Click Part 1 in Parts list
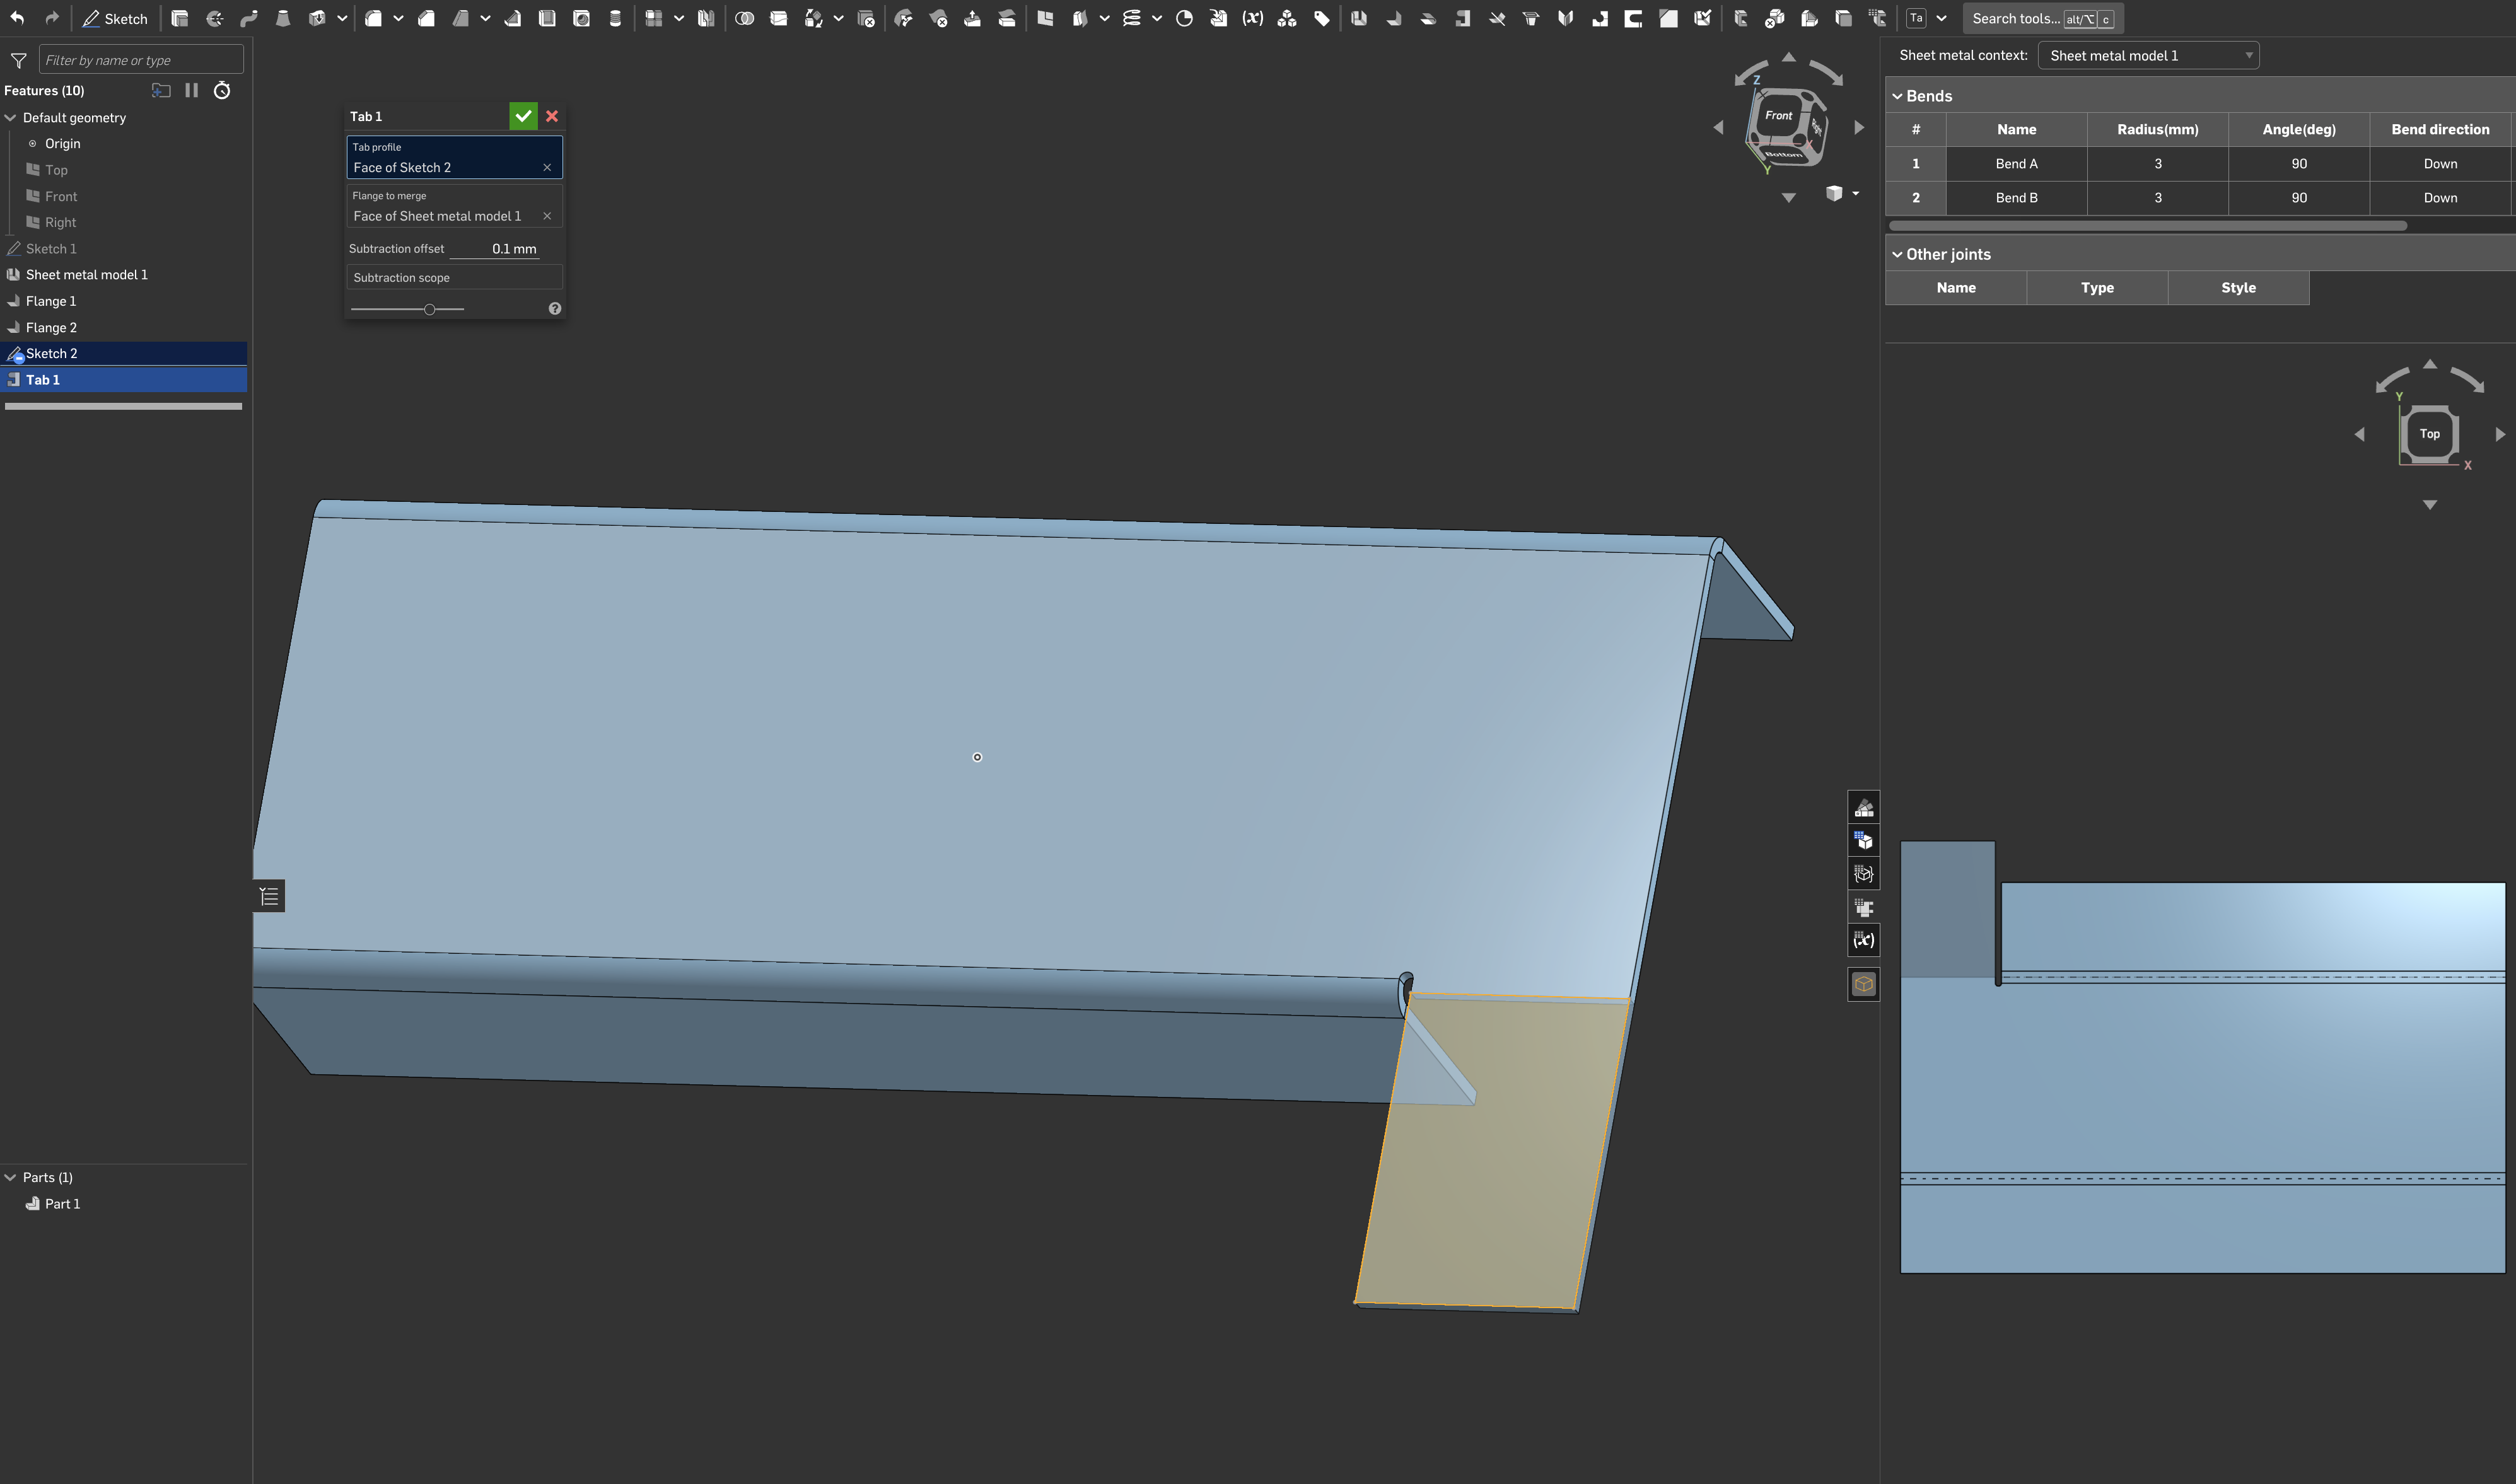 coord(62,1203)
